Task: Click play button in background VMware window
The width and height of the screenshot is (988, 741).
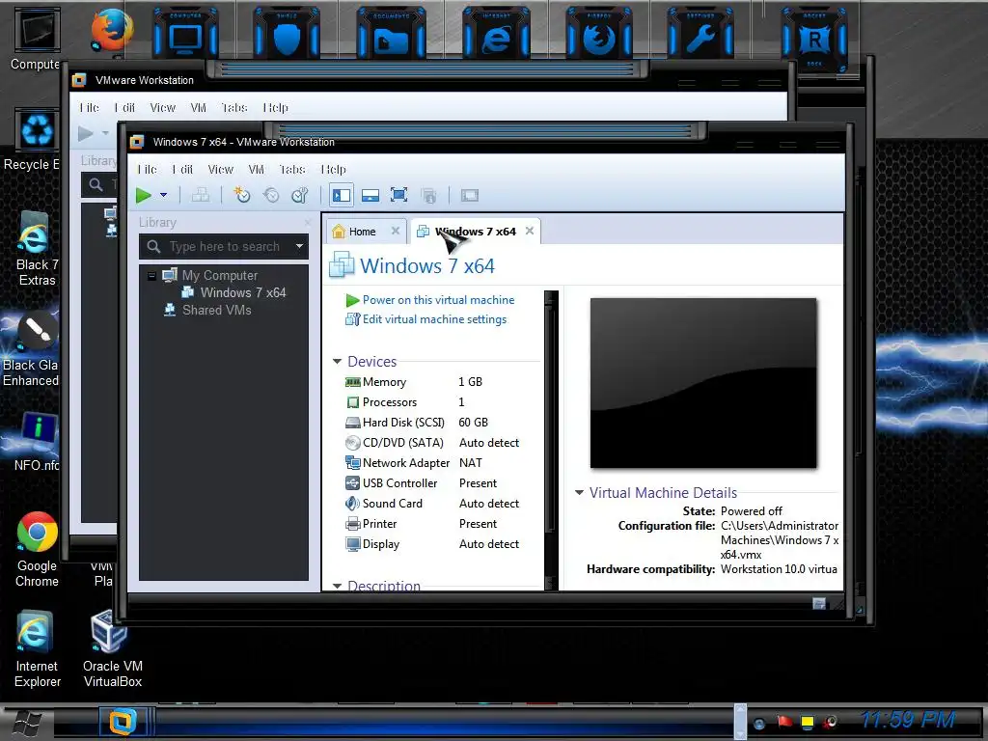Action: click(86, 133)
